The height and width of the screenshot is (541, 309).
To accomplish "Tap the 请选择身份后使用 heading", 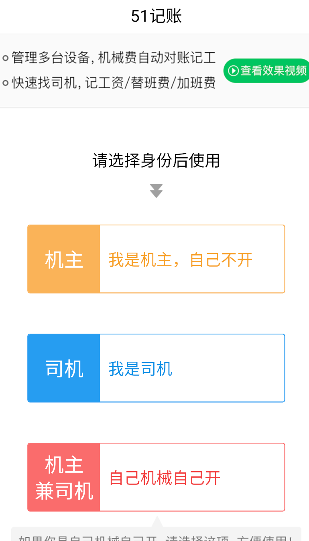I will [x=156, y=160].
